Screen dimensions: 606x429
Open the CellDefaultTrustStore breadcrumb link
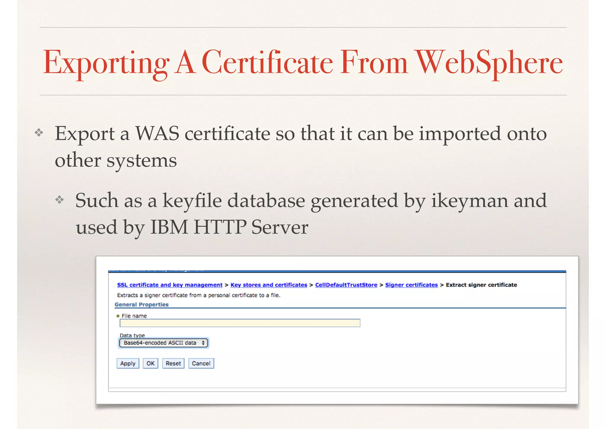pos(346,285)
